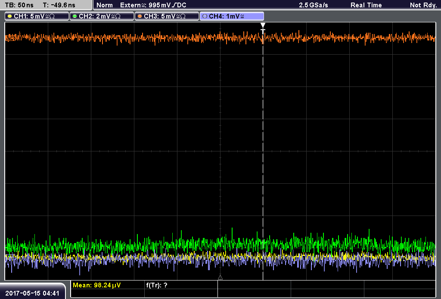
Task: Select the CH3: 5 mV channel tab
Action: click(167, 16)
